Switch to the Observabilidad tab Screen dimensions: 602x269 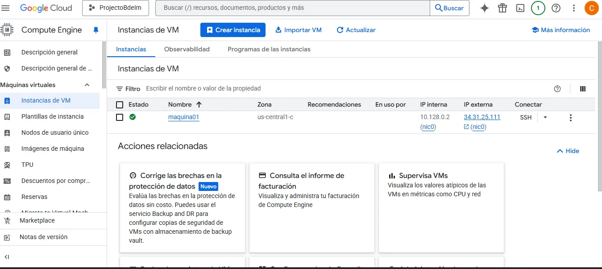pos(187,49)
